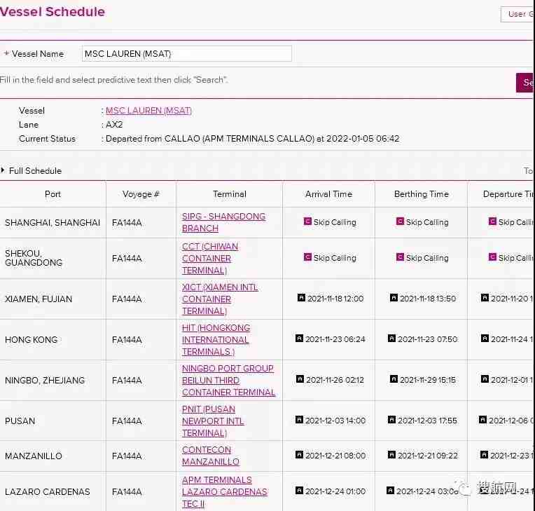Click the Port column header
Screen dimensions: 535x511
[53, 194]
